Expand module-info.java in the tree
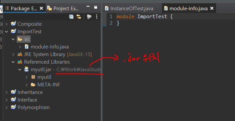This screenshot has width=235, height=121. click(x=20, y=47)
